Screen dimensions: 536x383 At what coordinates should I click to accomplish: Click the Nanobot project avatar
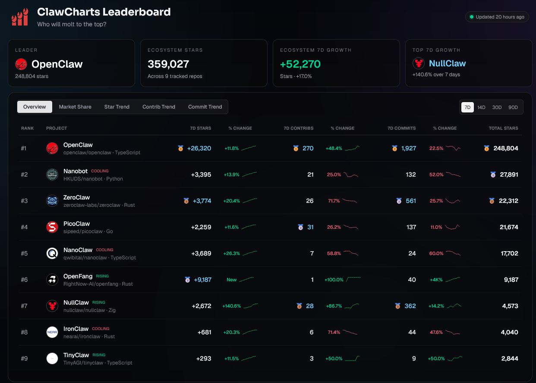(x=52, y=174)
